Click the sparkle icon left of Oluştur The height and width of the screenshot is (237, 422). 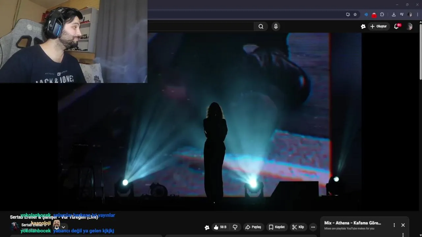tap(363, 26)
